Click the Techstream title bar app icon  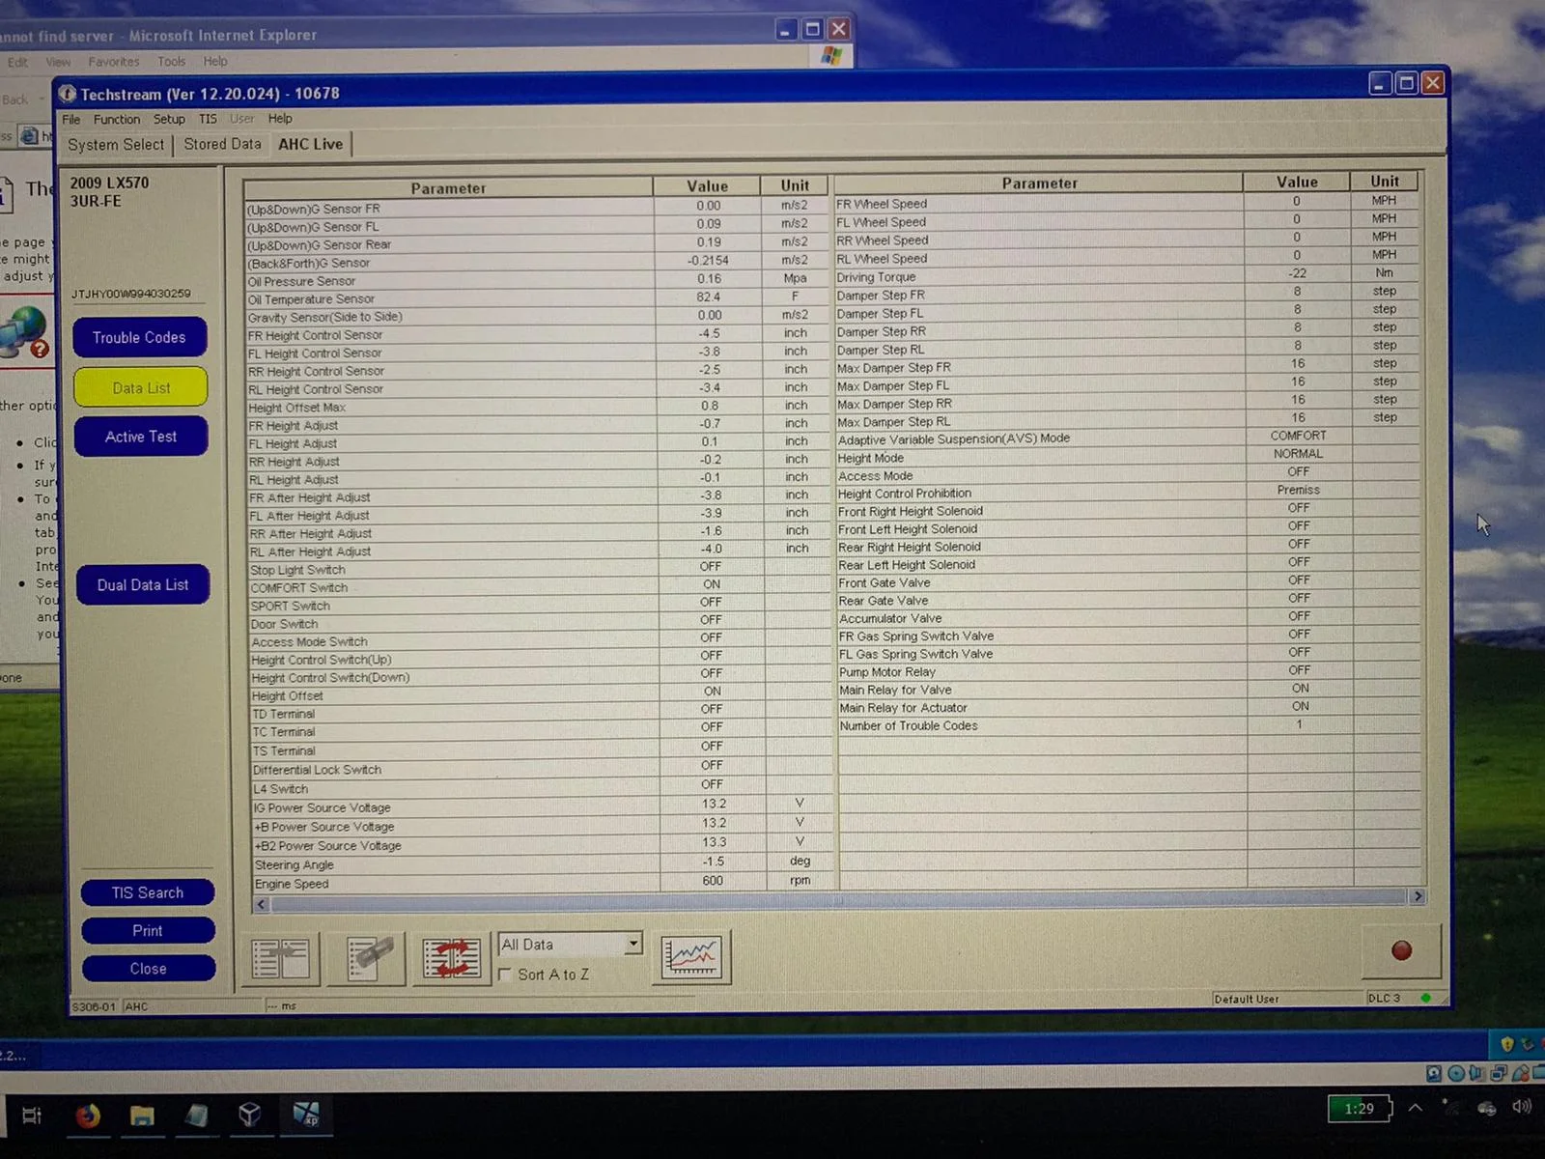(x=68, y=94)
